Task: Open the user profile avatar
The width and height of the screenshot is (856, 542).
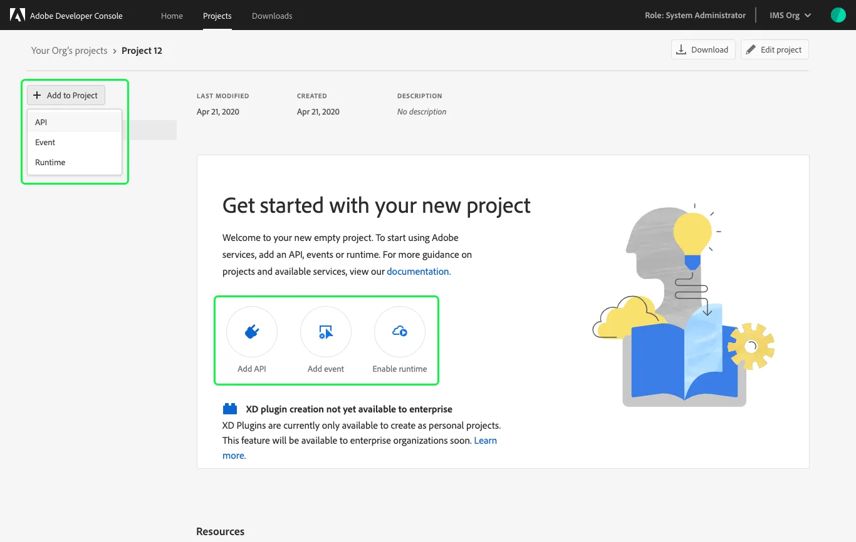Action: [x=838, y=15]
